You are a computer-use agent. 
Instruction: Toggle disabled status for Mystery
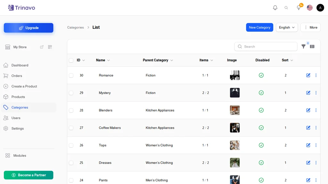click(261, 93)
